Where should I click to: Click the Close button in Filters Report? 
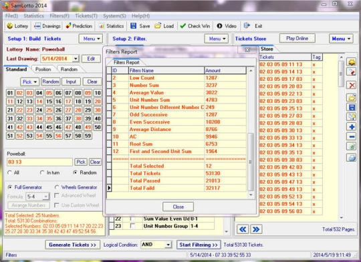(178, 207)
